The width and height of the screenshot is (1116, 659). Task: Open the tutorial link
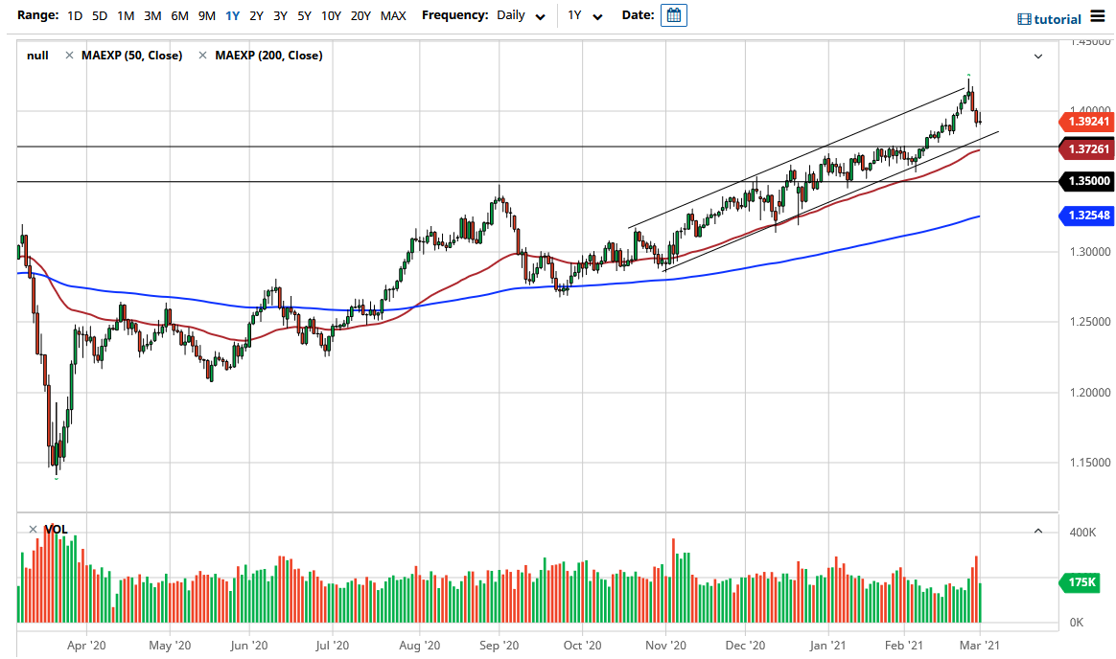(x=1058, y=19)
